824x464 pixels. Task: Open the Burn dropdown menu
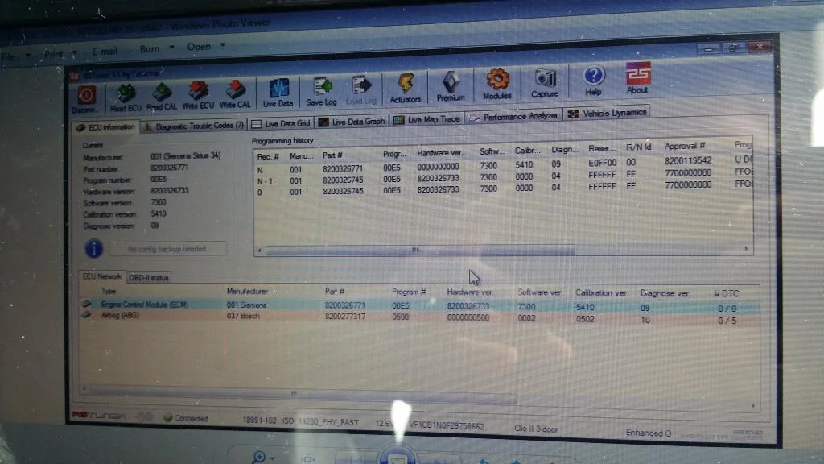157,48
